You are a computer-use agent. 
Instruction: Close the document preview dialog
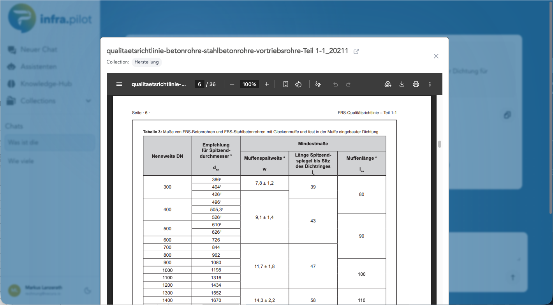click(x=436, y=56)
